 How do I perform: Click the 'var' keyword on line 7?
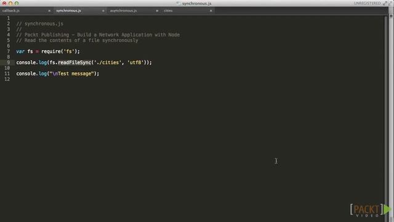point(20,51)
